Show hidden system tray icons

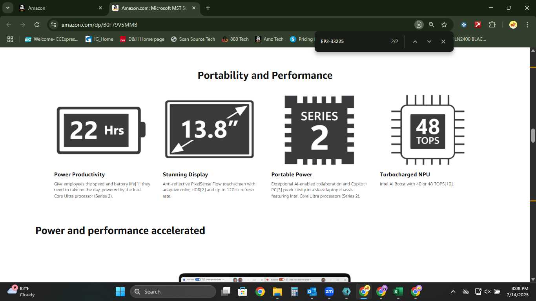(453, 292)
